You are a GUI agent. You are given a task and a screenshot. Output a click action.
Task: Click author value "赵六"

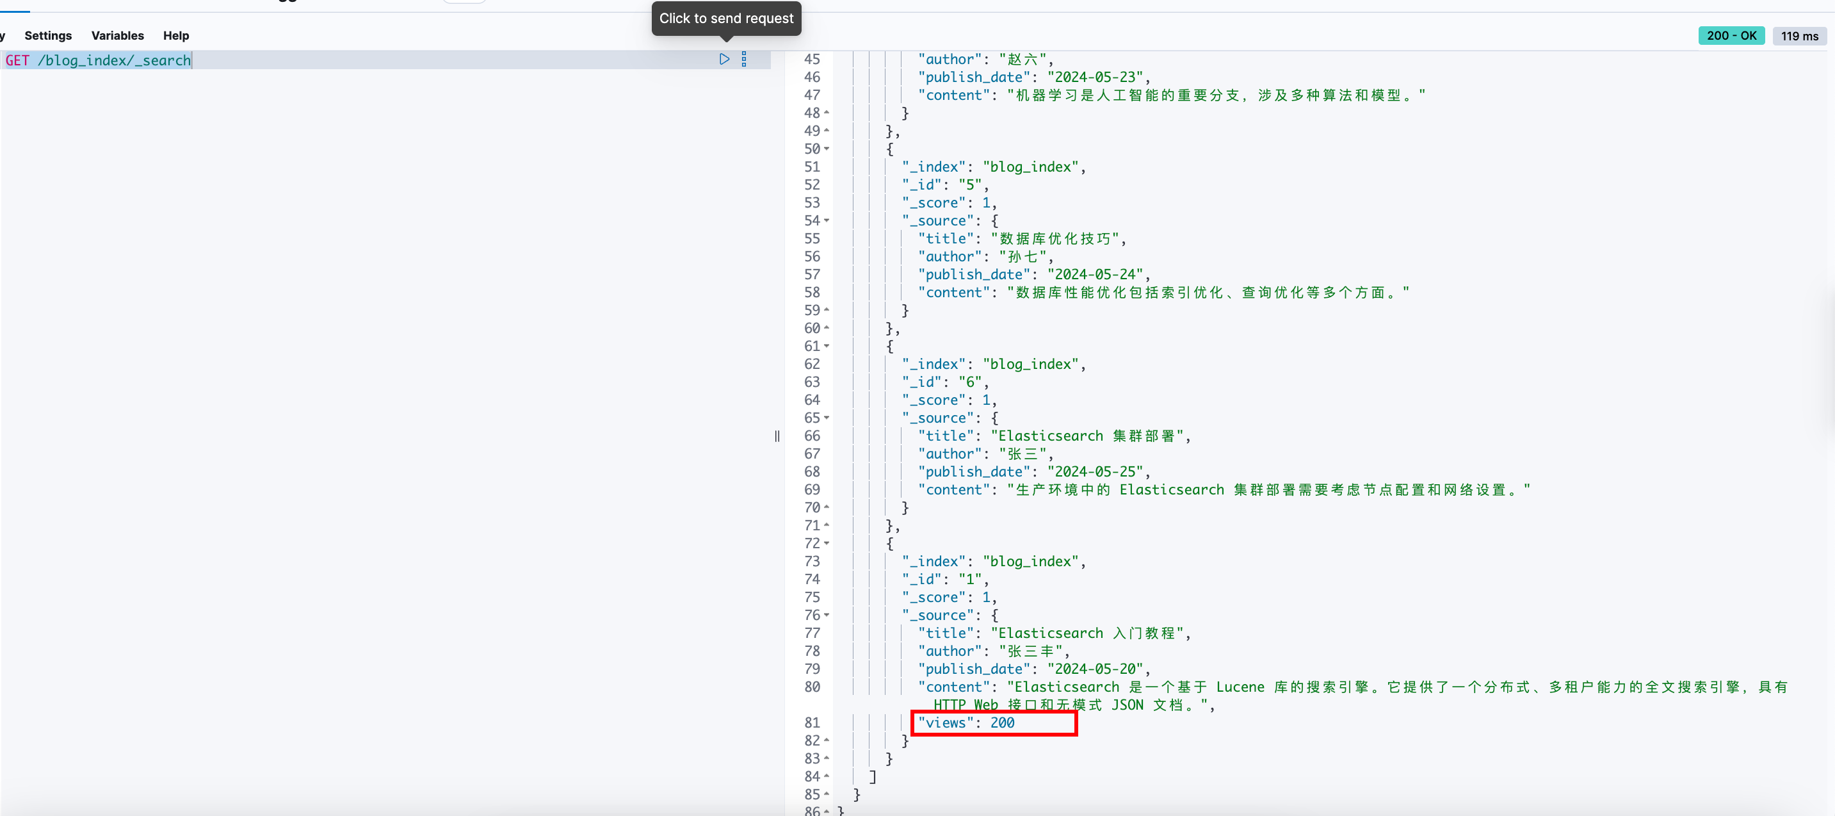click(x=1023, y=59)
